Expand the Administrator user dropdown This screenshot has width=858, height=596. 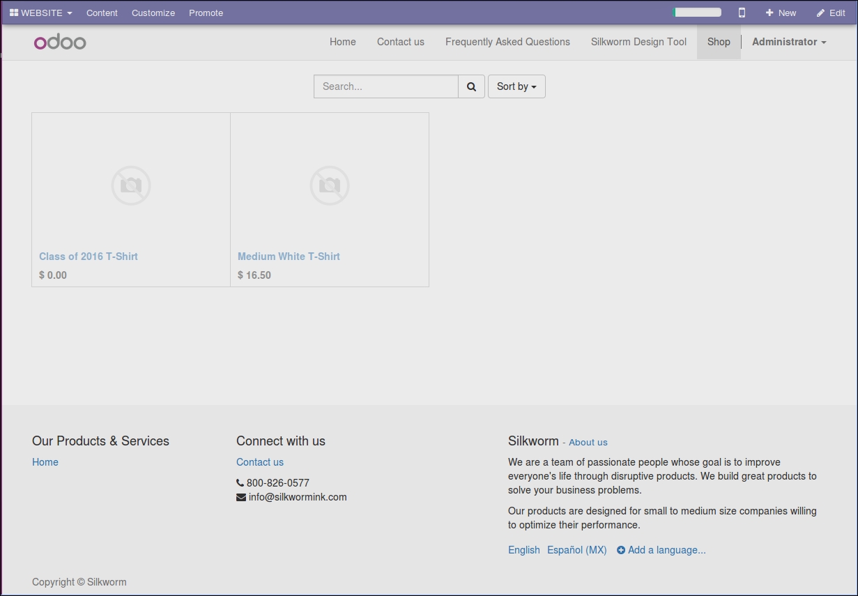pos(789,42)
